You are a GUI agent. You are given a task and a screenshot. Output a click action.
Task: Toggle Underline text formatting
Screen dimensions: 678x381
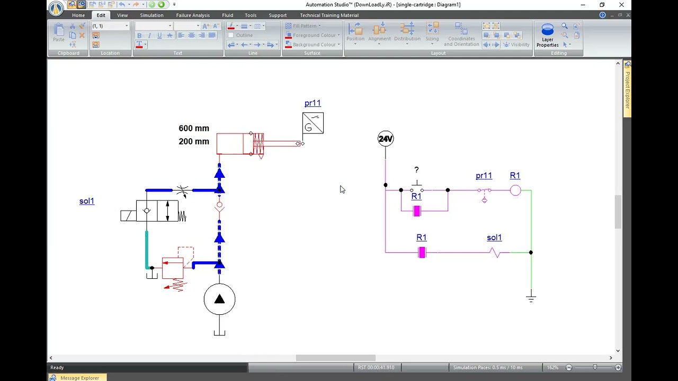click(159, 35)
